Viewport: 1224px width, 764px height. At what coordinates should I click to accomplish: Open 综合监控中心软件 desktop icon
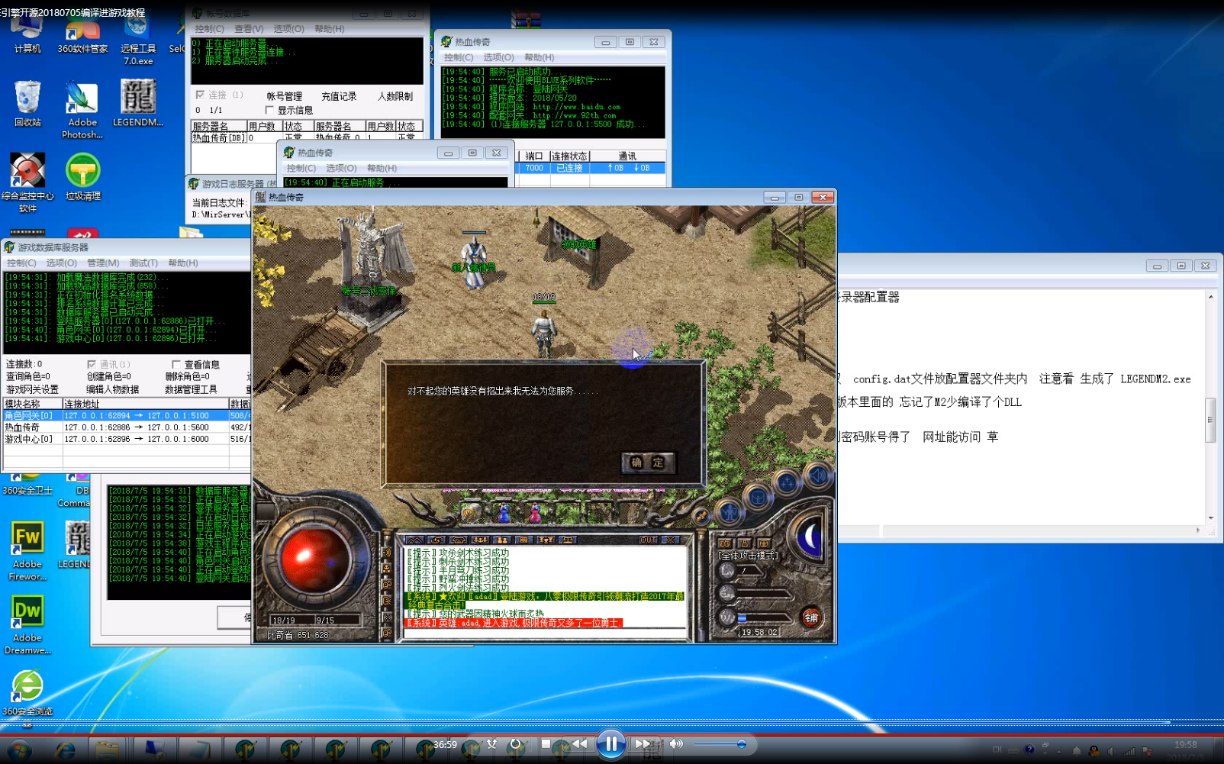[27, 183]
